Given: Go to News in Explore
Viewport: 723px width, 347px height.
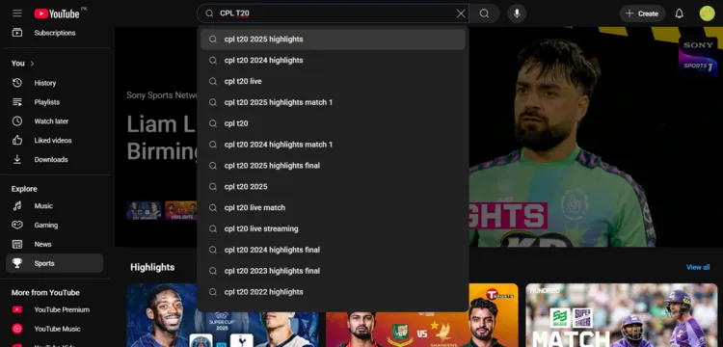Looking at the screenshot, I should coord(54,244).
